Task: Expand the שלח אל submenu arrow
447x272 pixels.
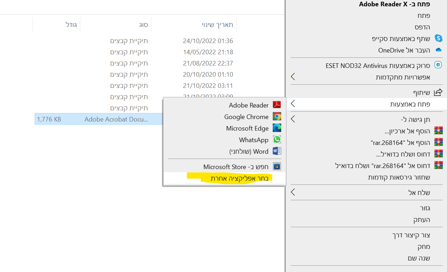Action: 293,192
